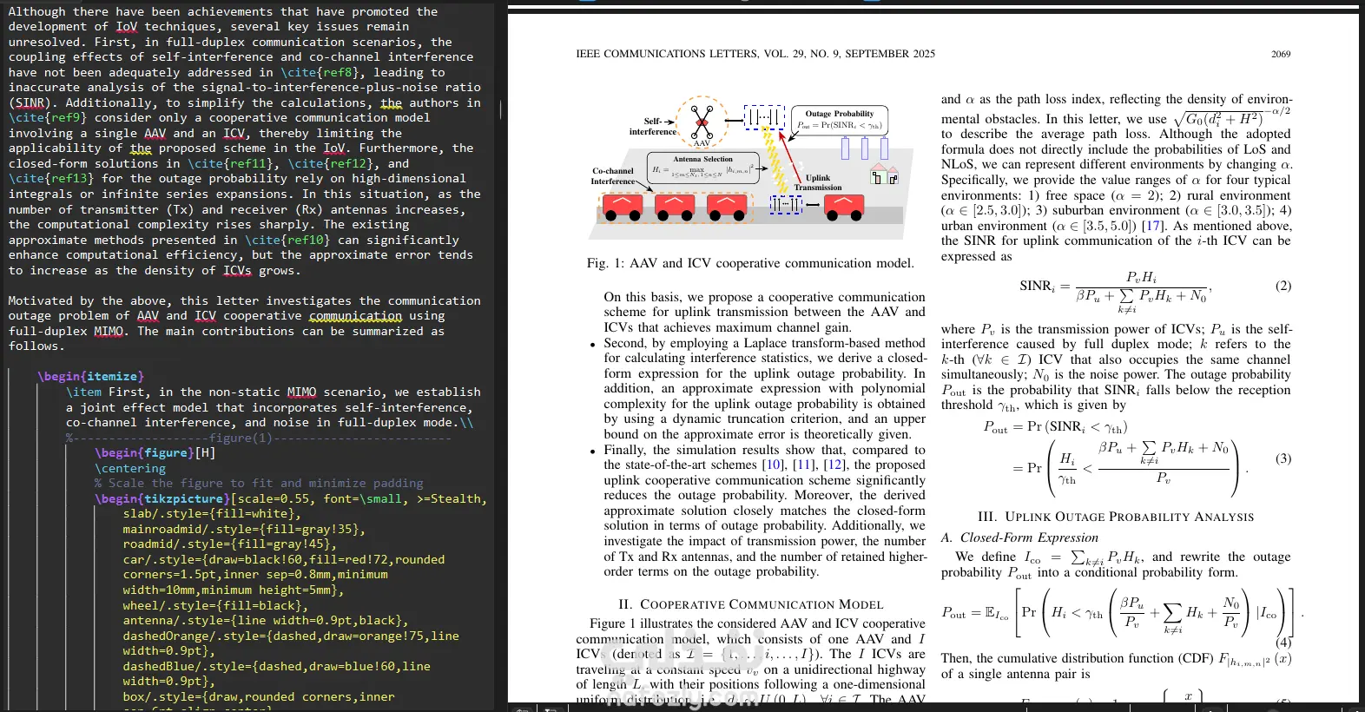Click the IEEE Communications Letters page header
This screenshot has height=712, width=1365.
pyautogui.click(x=755, y=54)
